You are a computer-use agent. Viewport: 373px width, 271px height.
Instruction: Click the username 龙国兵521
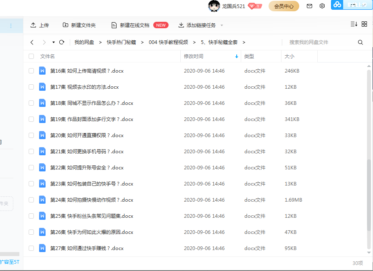pyautogui.click(x=233, y=6)
